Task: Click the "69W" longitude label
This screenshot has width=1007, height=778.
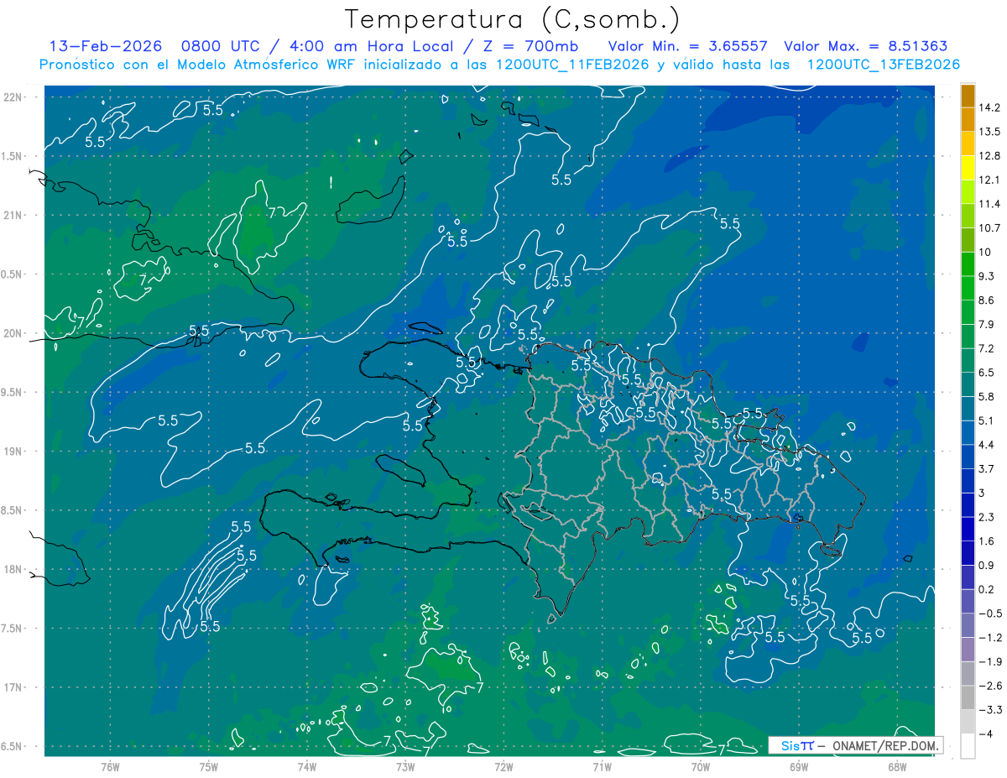Action: point(799,766)
